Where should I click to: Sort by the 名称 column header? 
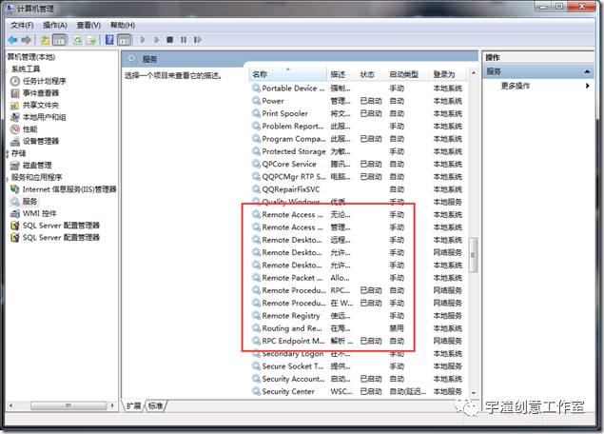288,74
